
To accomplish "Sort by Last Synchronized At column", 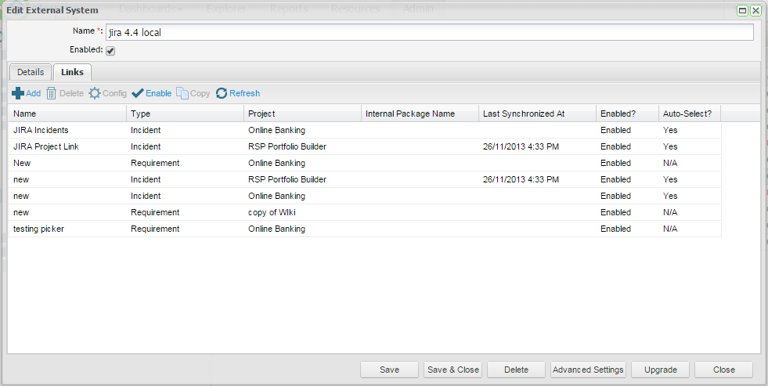I will (536, 114).
